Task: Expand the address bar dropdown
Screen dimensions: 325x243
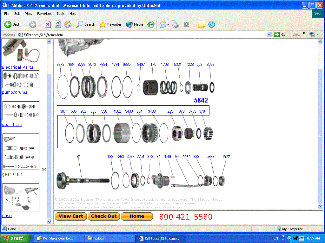Action: pos(269,34)
